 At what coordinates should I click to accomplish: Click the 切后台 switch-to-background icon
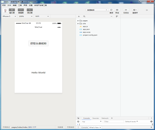[126, 10]
